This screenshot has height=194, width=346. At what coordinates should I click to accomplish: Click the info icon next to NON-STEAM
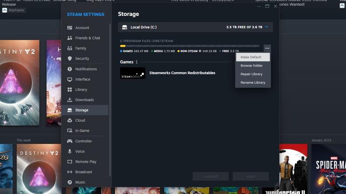coord(200,51)
